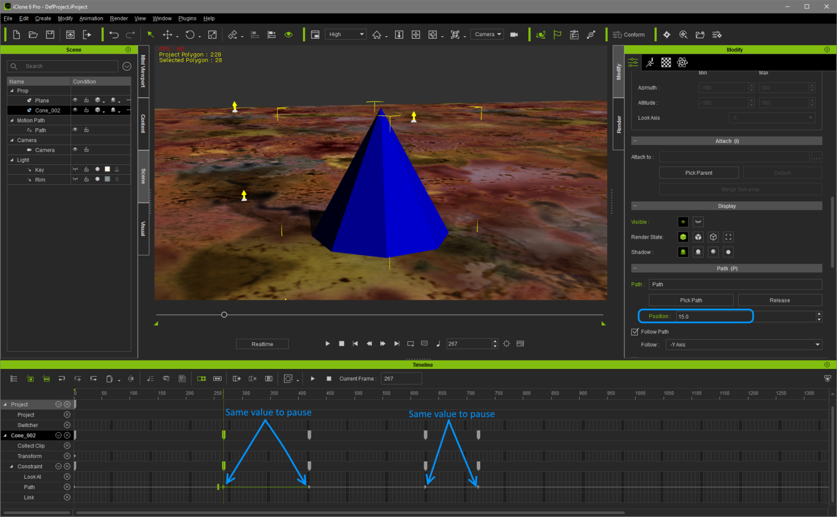Click the Undo arrow icon
The height and width of the screenshot is (517, 837).
[x=114, y=35]
